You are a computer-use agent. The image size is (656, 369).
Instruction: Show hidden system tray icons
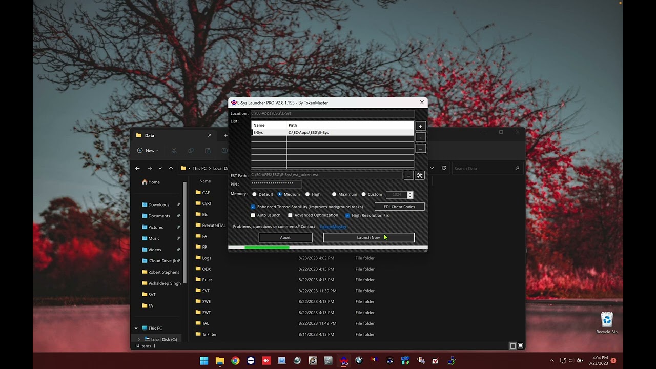(552, 361)
